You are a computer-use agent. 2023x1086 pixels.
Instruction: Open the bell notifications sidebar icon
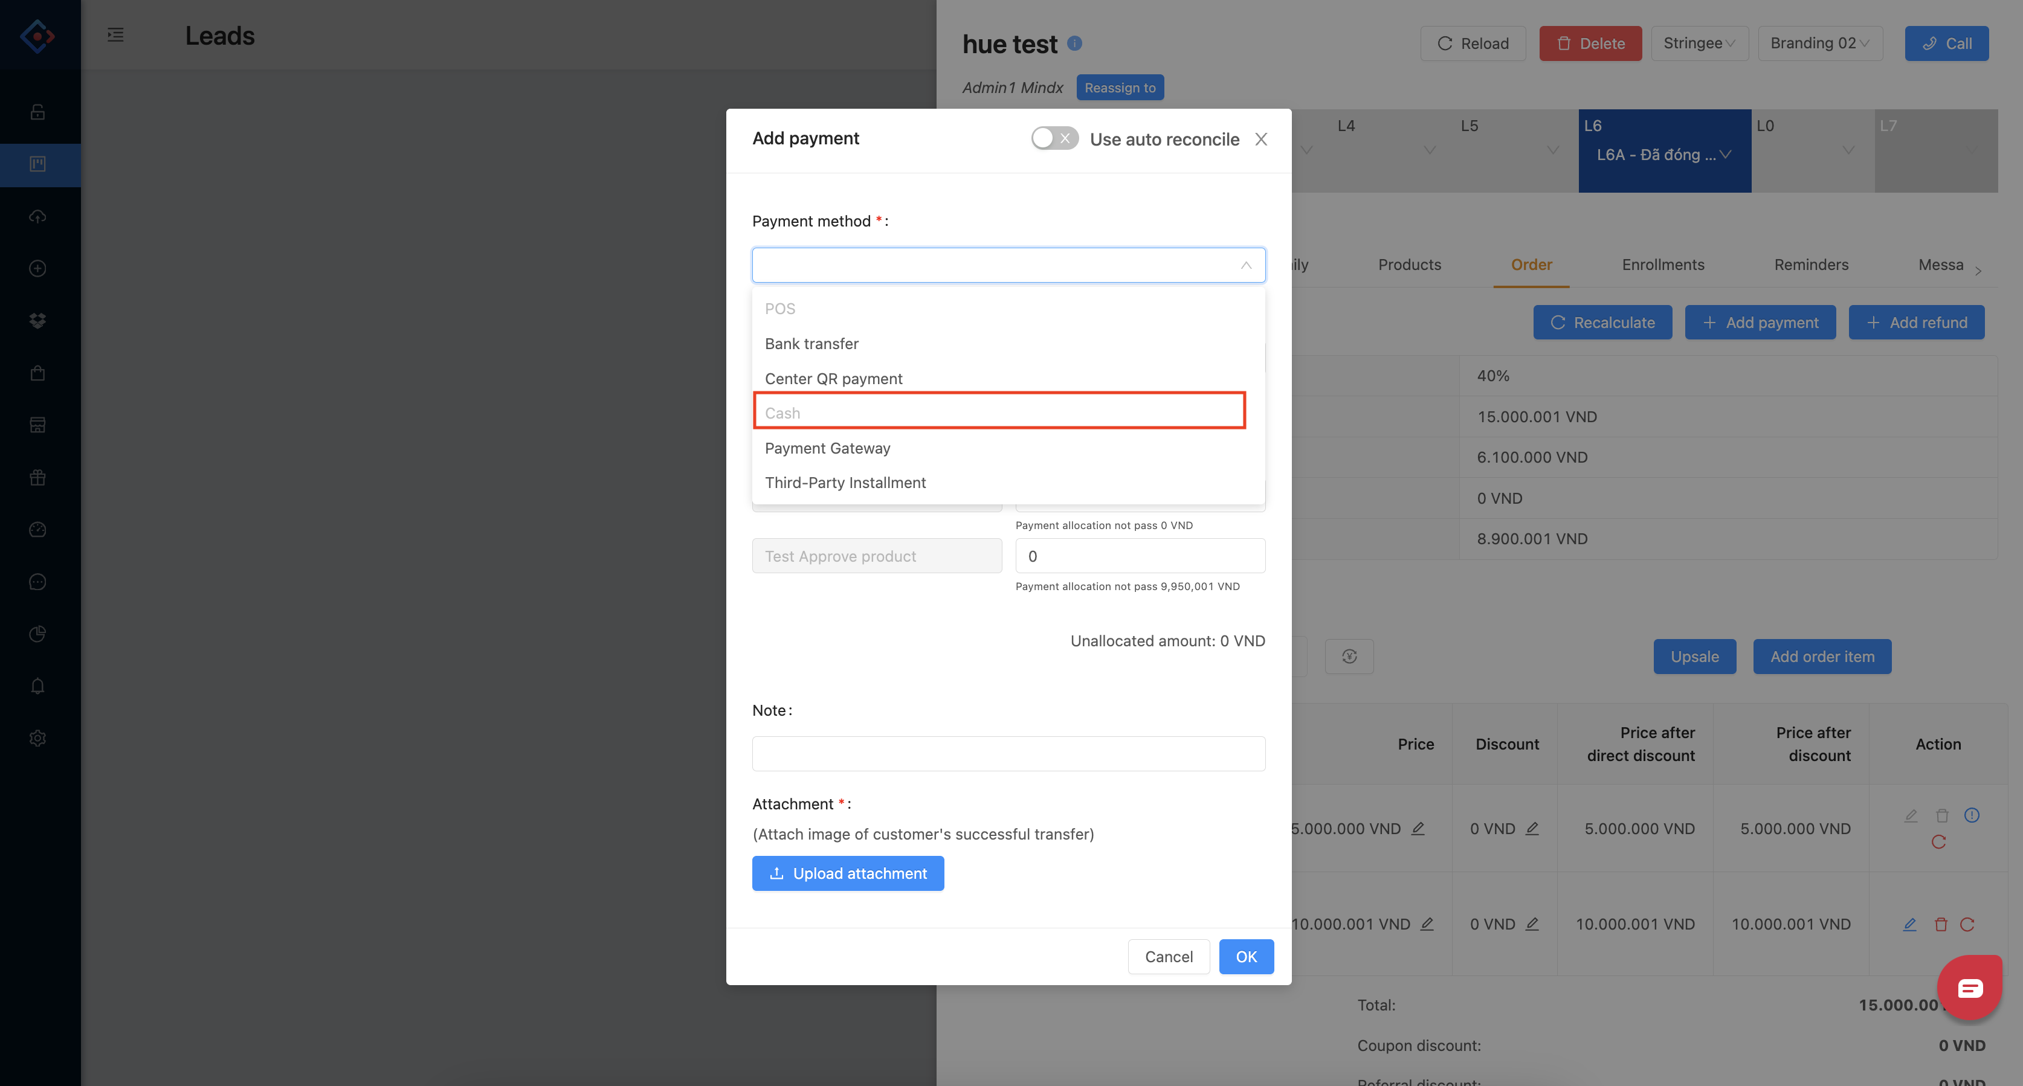pos(37,686)
